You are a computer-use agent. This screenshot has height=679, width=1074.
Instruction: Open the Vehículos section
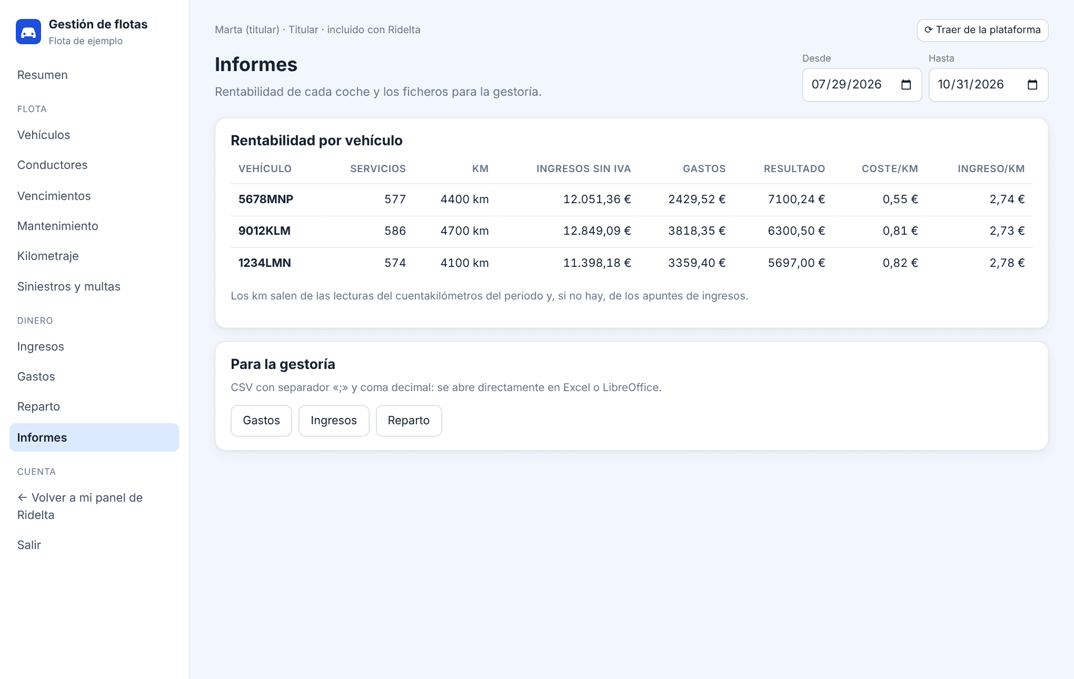click(x=94, y=135)
